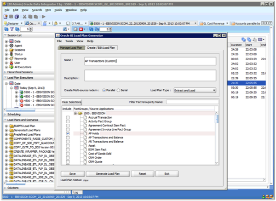Expand the Date node in Session List

tap(6, 41)
